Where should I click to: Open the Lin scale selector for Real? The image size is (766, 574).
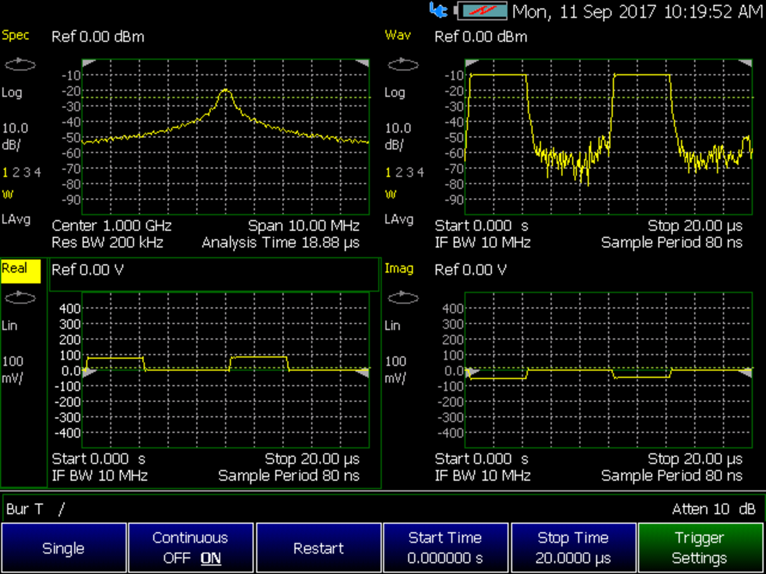point(10,325)
